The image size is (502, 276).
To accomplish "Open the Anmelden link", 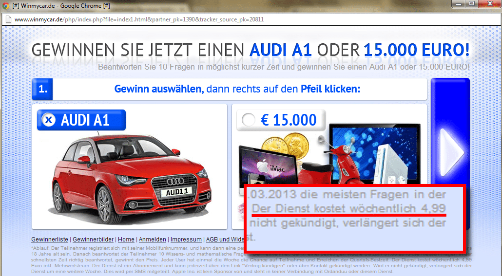I will pyautogui.click(x=153, y=239).
